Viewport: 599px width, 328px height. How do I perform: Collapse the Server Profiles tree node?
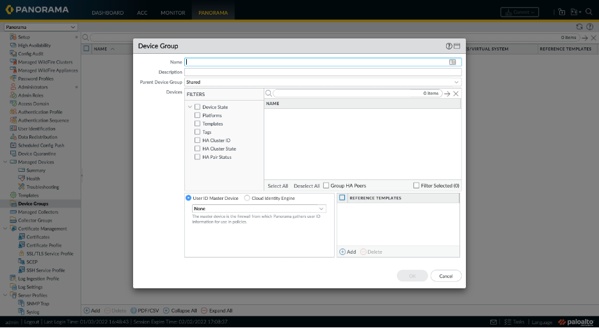[x=5, y=295]
